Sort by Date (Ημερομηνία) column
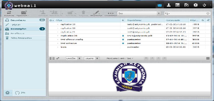This screenshot has height=101, width=214. point(173,20)
